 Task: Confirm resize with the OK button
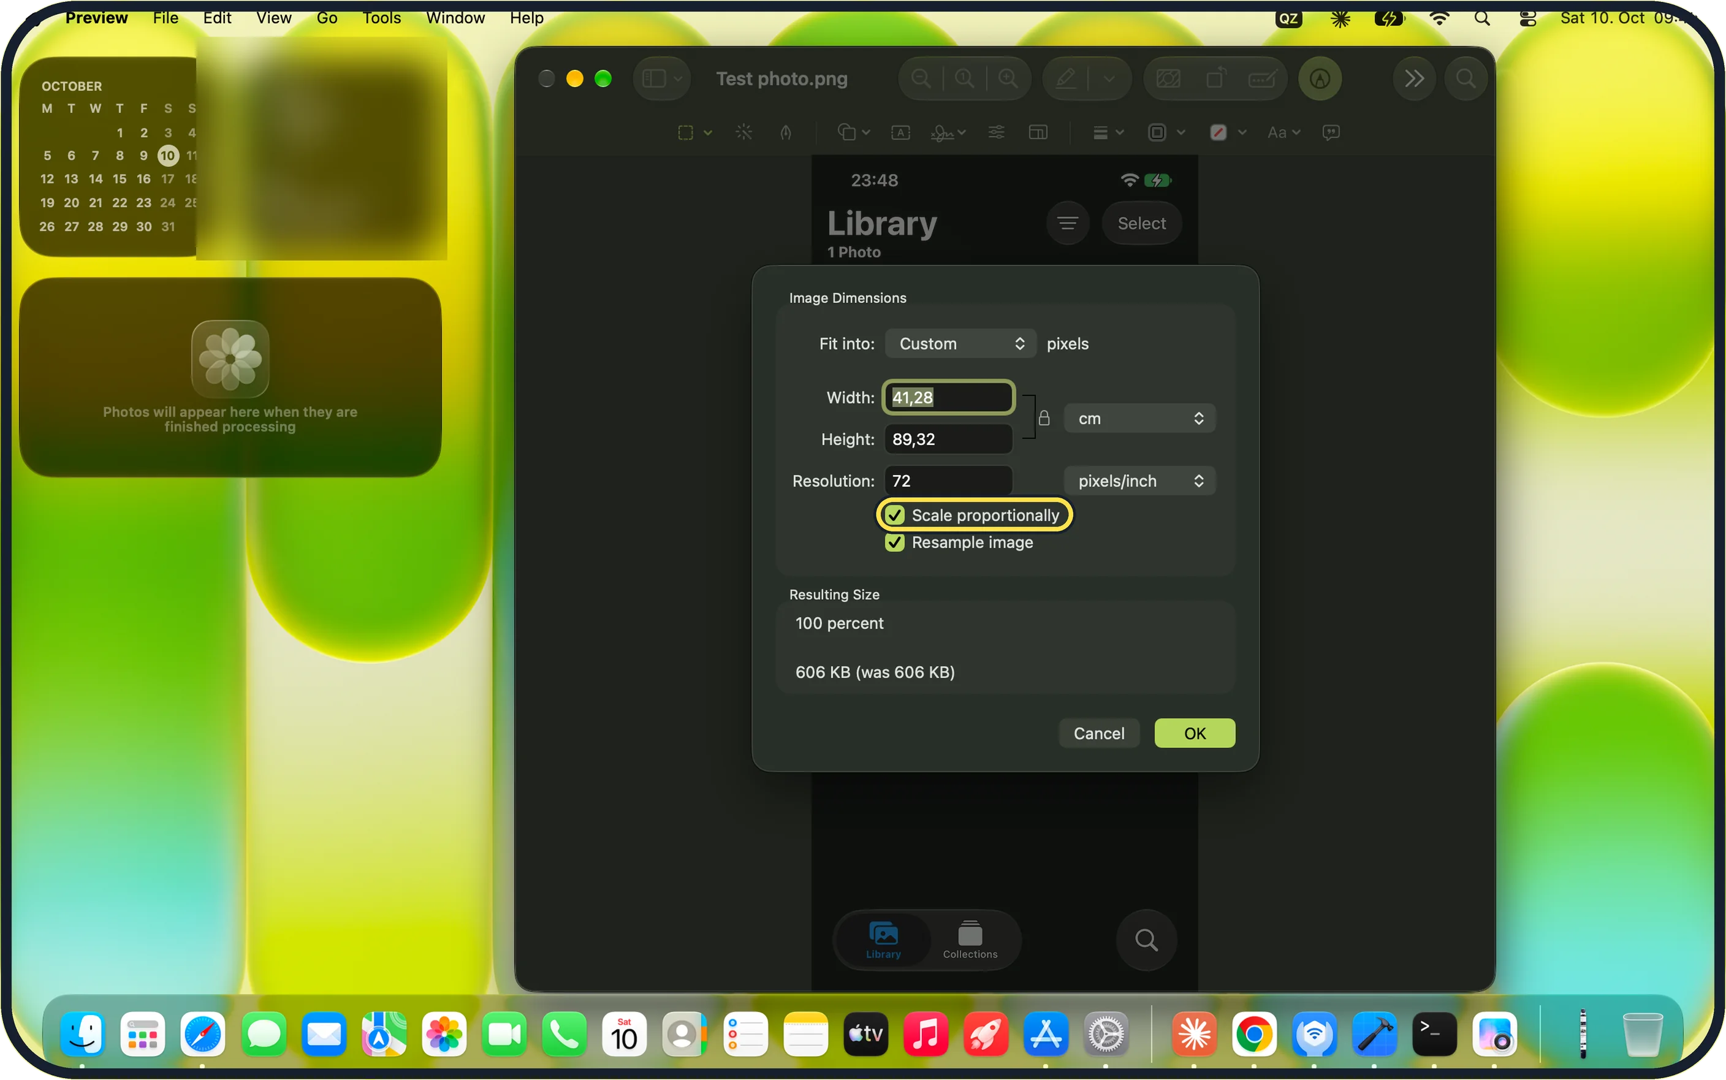[1195, 734]
